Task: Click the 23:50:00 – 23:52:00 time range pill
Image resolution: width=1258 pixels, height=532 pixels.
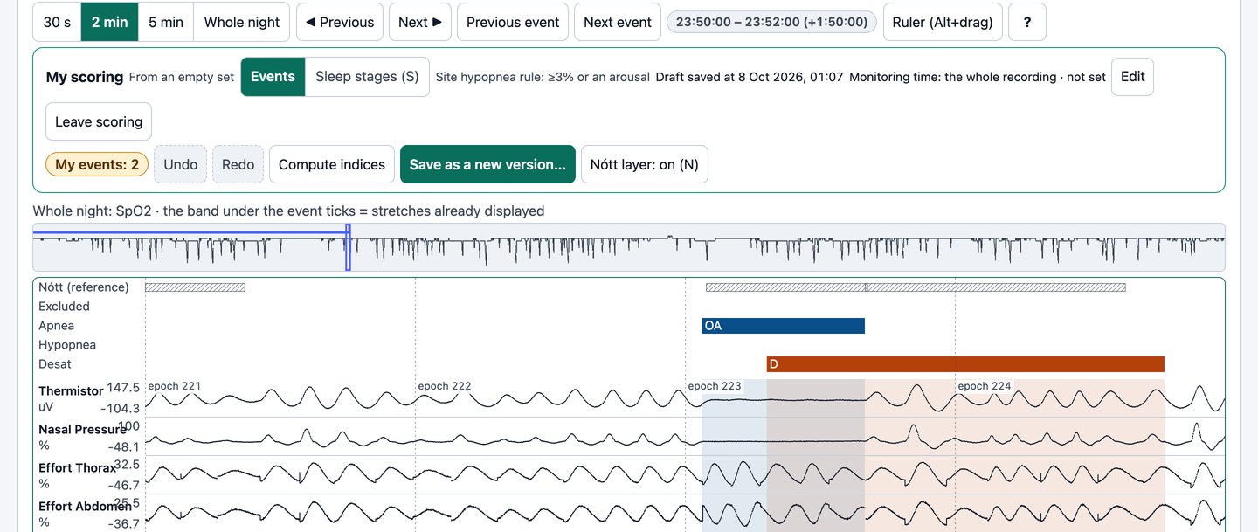Action: pos(772,22)
